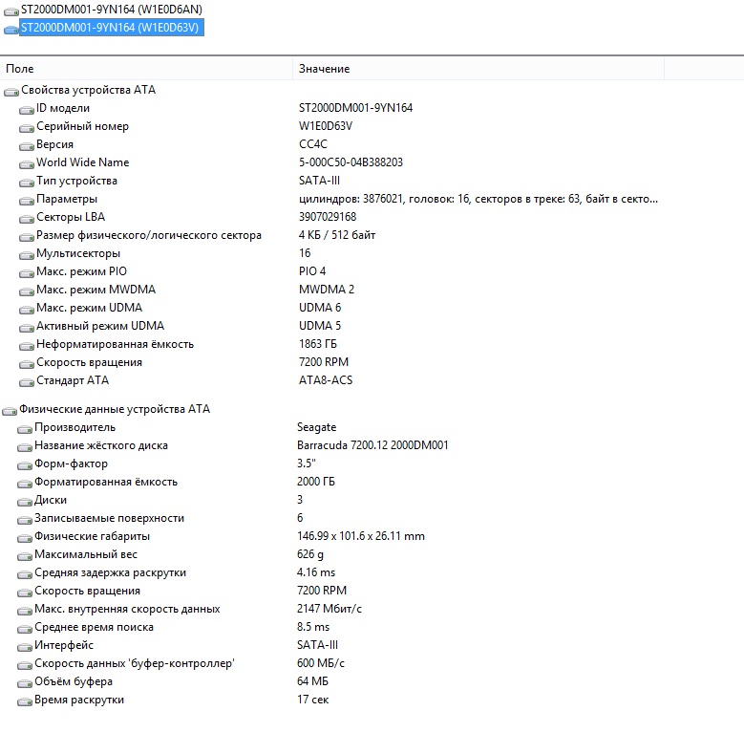744x733 pixels.
Task: Select firmware version value CC4C
Action: pyautogui.click(x=313, y=144)
